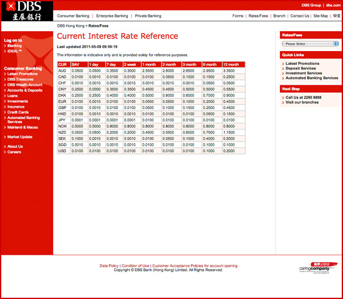Go to Private Banking
343x299 pixels.
(148, 16)
